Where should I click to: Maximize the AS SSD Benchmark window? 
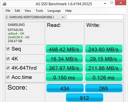pyautogui.click(x=112, y=3)
